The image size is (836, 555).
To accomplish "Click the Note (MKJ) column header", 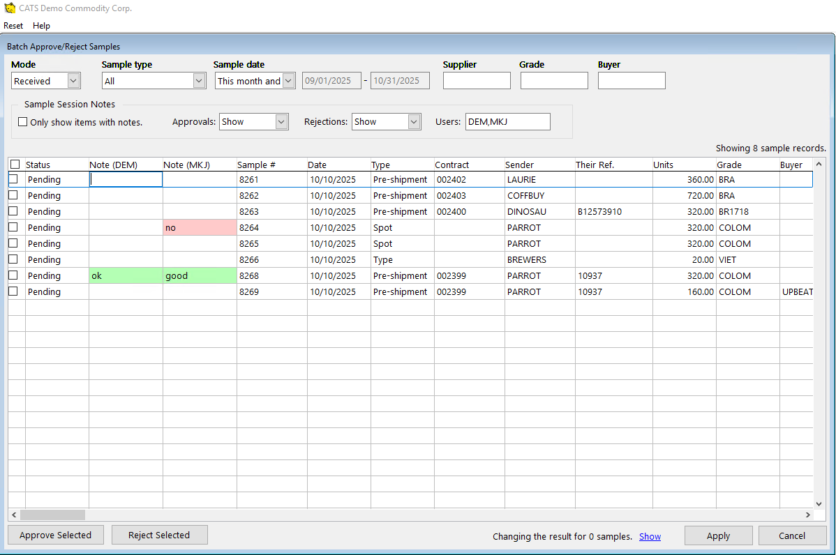I will tap(200, 165).
